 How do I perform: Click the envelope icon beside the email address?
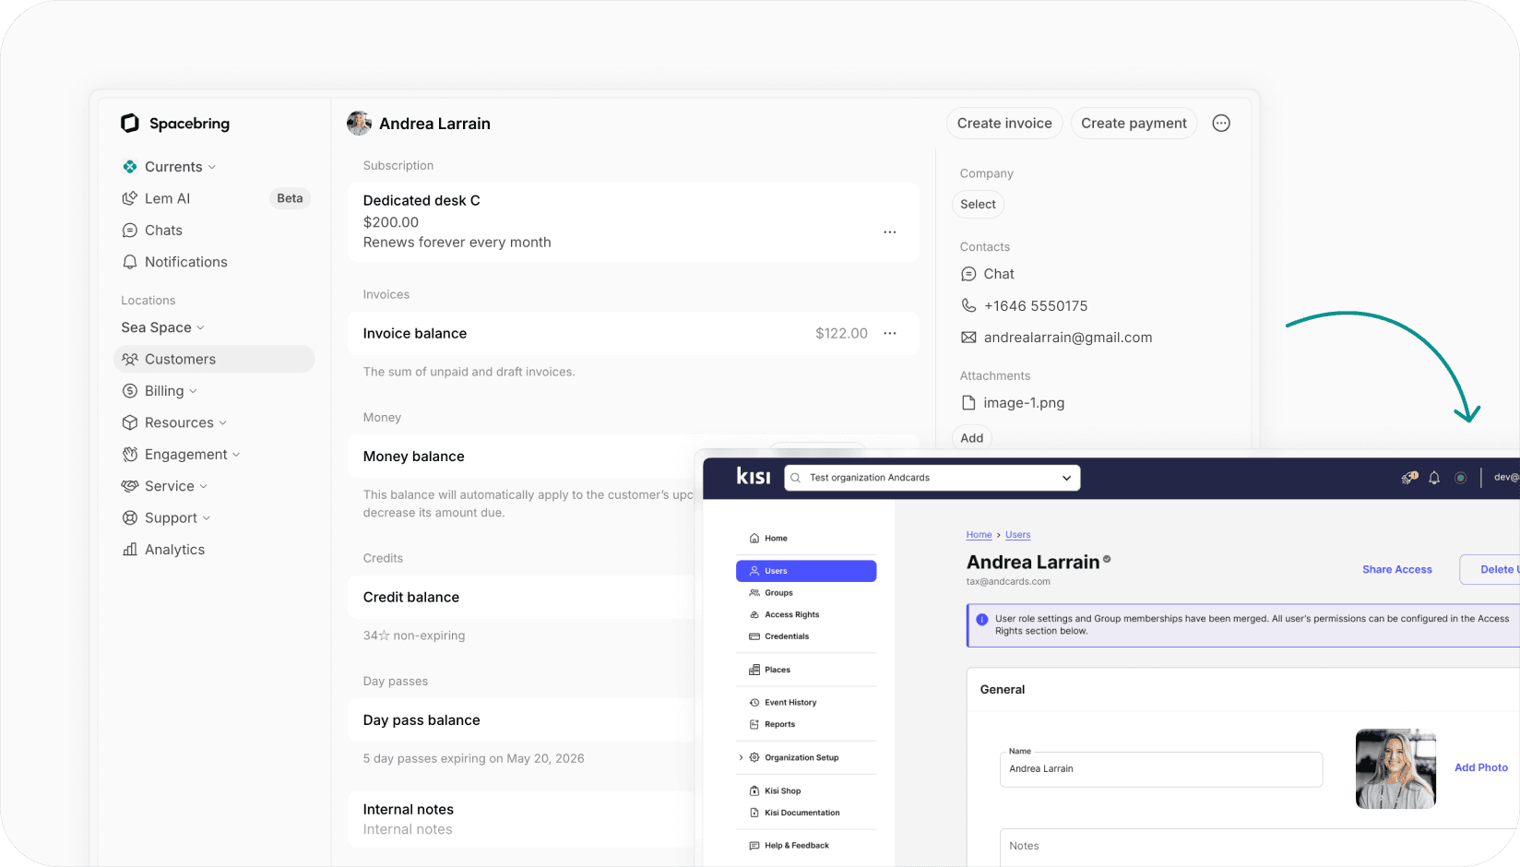tap(968, 338)
